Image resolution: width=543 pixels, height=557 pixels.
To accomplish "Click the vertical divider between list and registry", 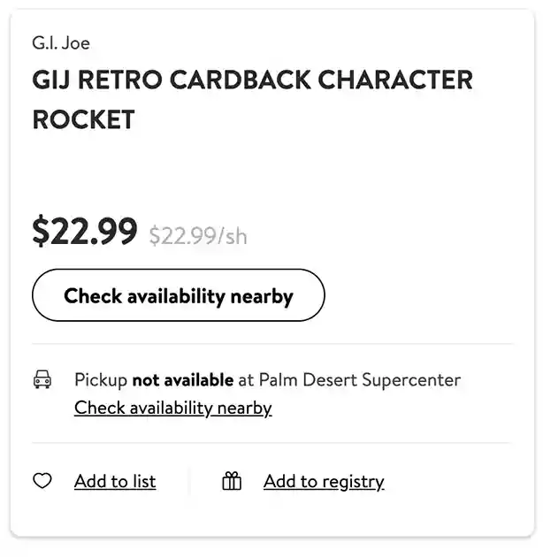I will pos(189,481).
